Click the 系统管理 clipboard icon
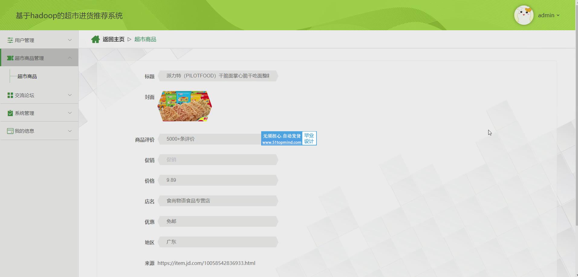 pos(10,113)
